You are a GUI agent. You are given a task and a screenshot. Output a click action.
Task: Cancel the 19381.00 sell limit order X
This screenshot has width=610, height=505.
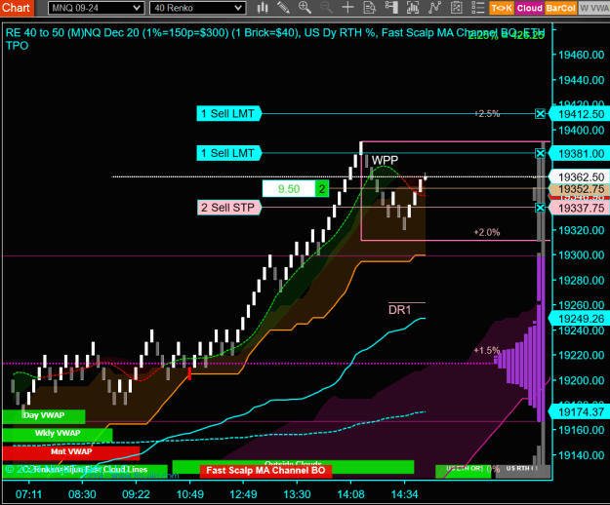click(540, 153)
